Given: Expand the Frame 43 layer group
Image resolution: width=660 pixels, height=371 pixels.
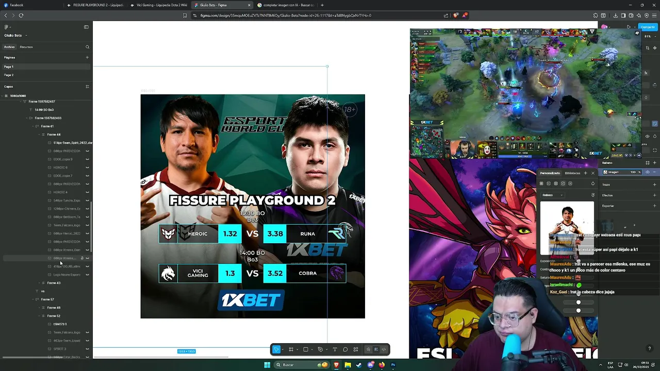Looking at the screenshot, I should [x=39, y=283].
